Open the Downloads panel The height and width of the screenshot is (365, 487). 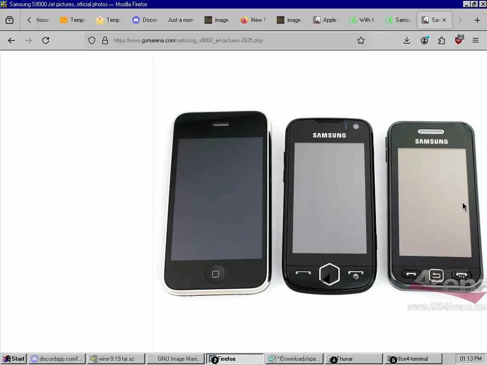407,40
